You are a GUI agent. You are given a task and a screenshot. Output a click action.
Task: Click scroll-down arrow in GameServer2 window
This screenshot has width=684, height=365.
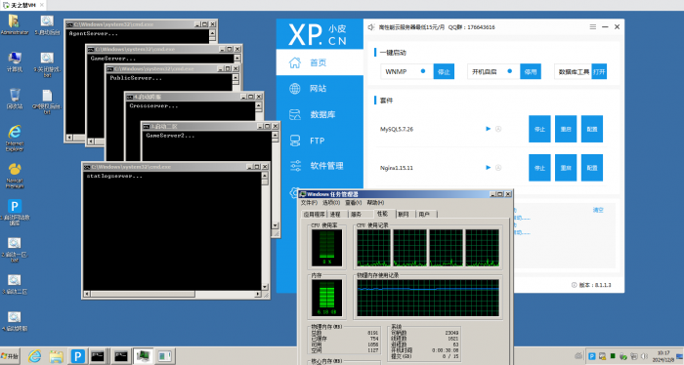coord(275,225)
